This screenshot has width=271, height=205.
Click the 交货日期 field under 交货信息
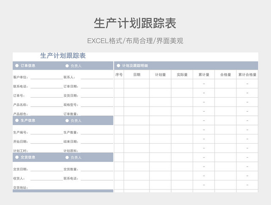[x=47, y=169]
